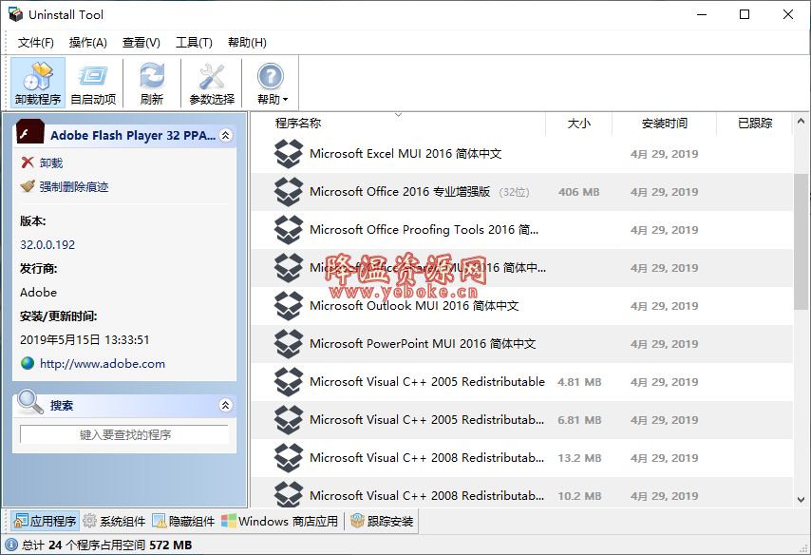Switch to the Windows 商店应用 tab
The height and width of the screenshot is (555, 811).
[x=280, y=521]
